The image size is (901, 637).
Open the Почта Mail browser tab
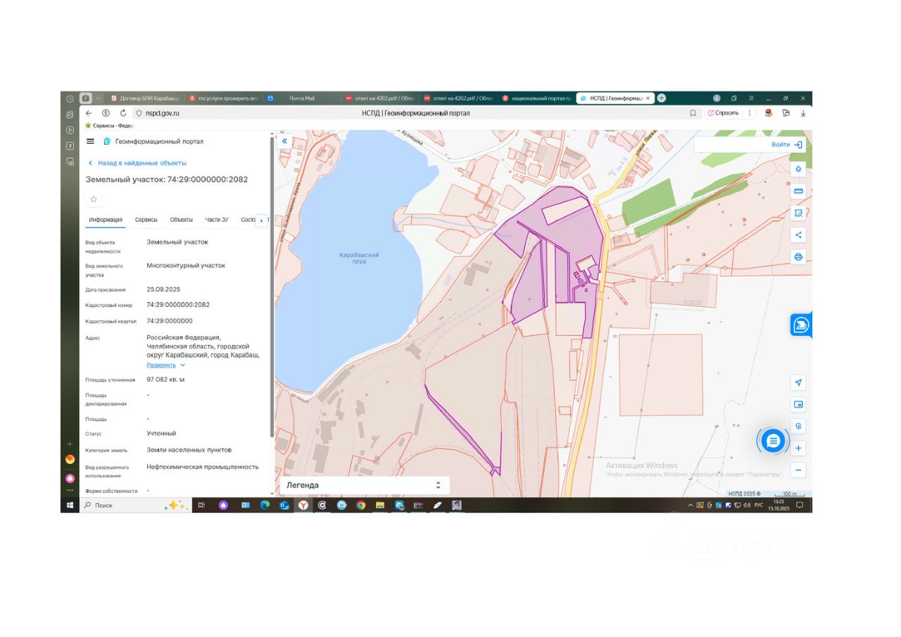pyautogui.click(x=301, y=98)
